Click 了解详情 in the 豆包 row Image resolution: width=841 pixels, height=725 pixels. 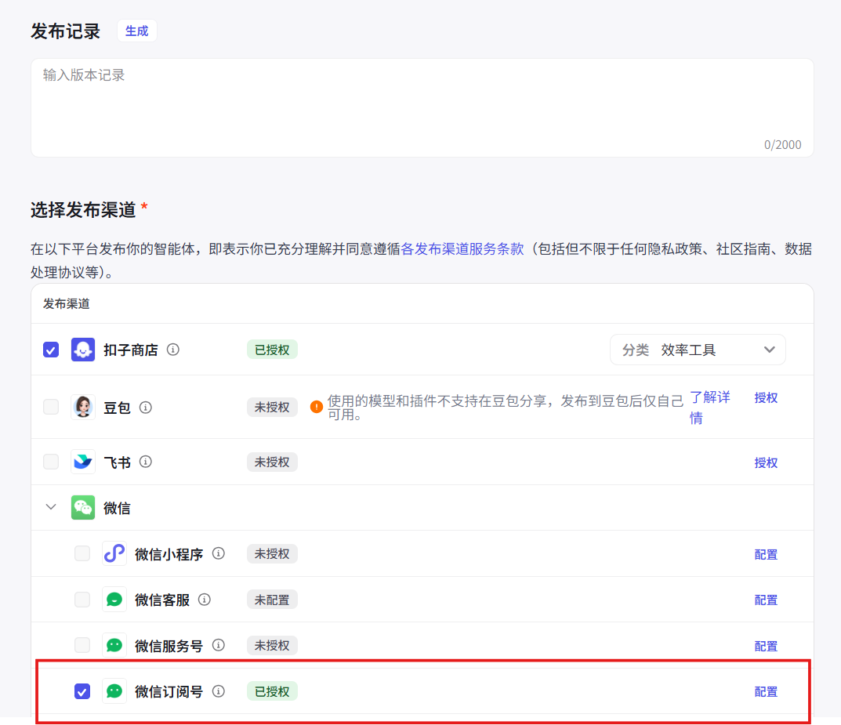tap(709, 407)
